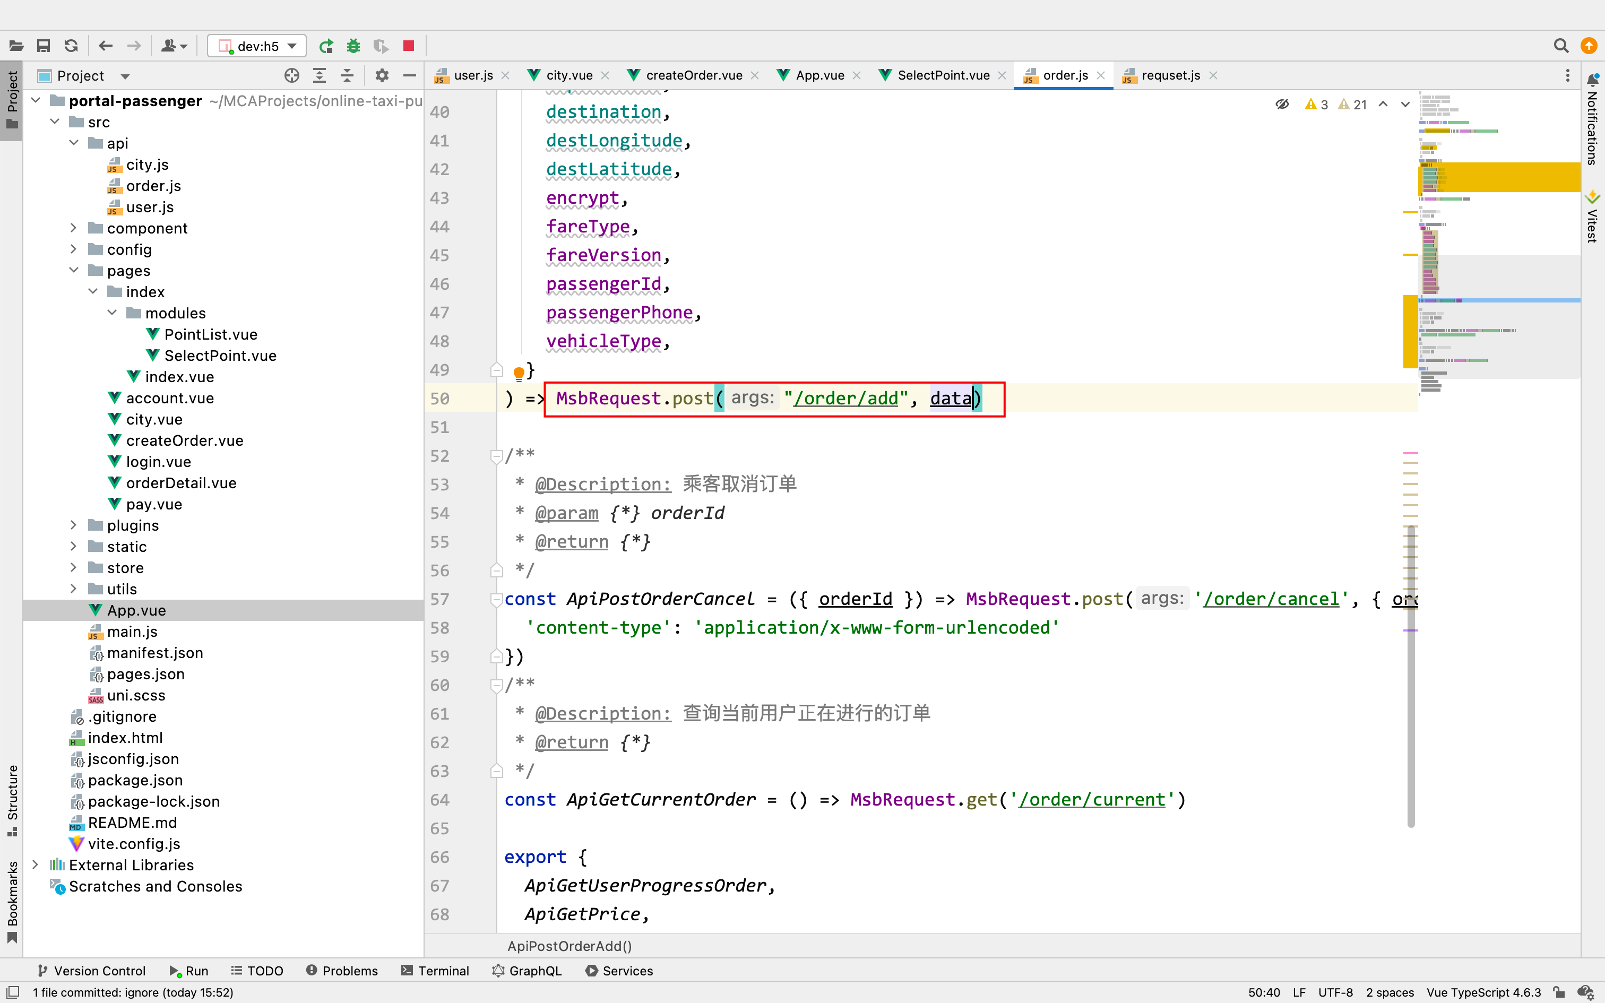Screen dimensions: 1605x1003
Task: Open Search Everywhere magnifier icon
Action: click(1561, 46)
